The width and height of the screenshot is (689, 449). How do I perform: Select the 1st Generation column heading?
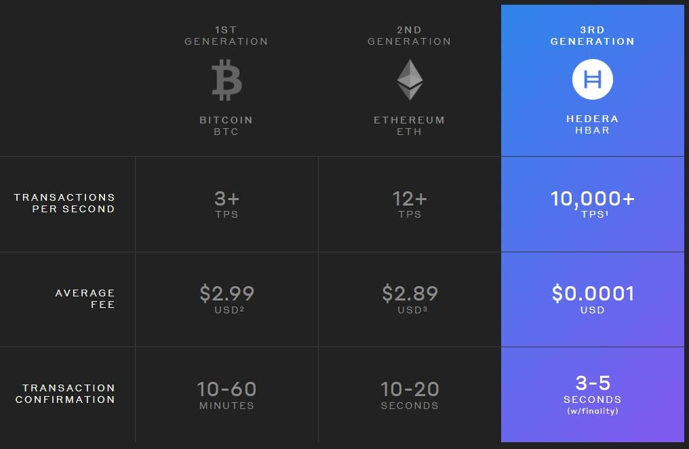(227, 35)
